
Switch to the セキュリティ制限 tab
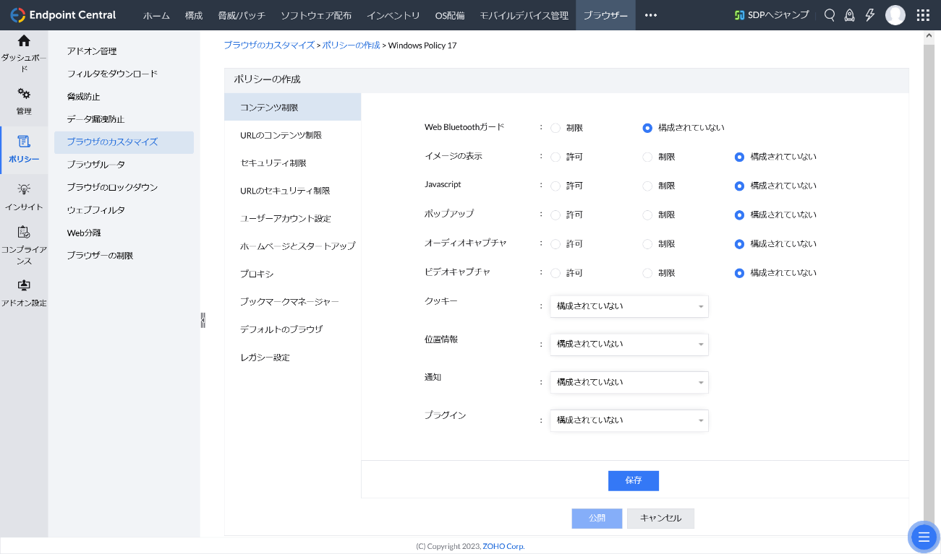(x=273, y=163)
